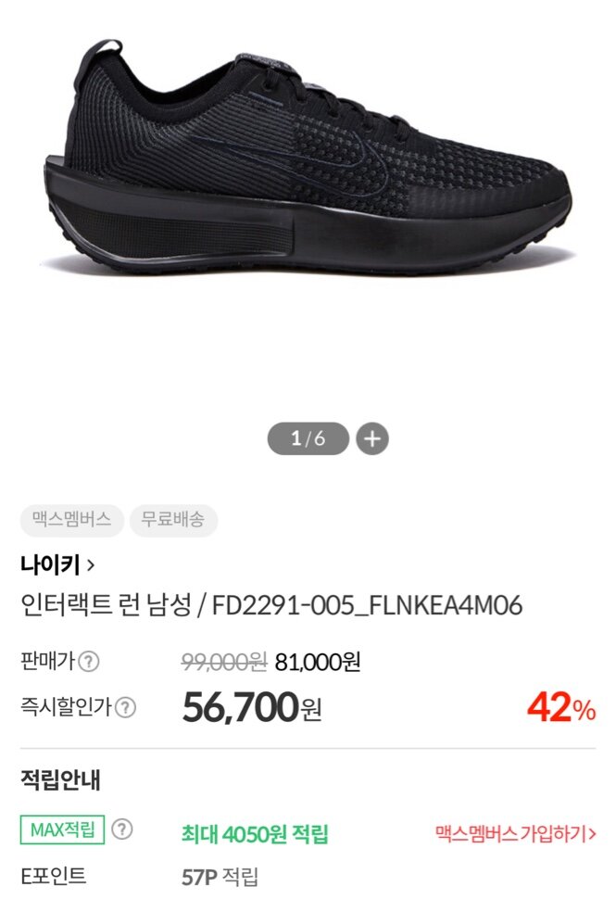Click the green MAX적립 badge

62,829
